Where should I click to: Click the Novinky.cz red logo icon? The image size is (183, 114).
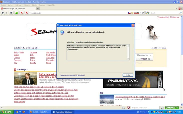pos(15,69)
